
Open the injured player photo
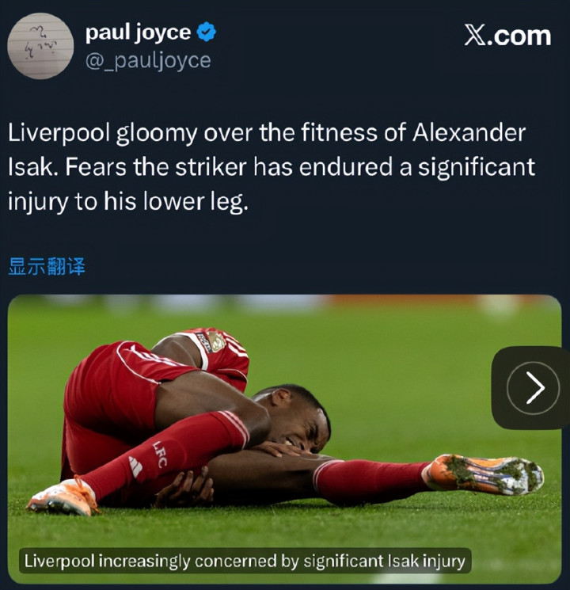284,439
